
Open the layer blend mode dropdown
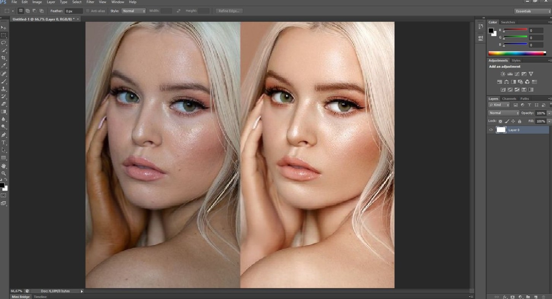(504, 113)
